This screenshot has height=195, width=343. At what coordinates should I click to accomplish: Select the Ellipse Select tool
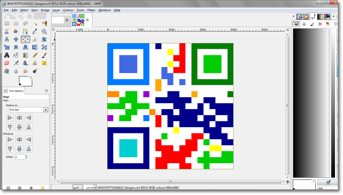[x=16, y=23]
